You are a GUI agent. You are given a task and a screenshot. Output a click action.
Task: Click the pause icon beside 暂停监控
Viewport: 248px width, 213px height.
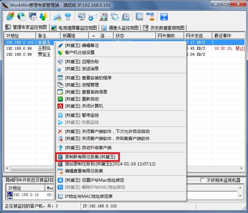(60, 115)
